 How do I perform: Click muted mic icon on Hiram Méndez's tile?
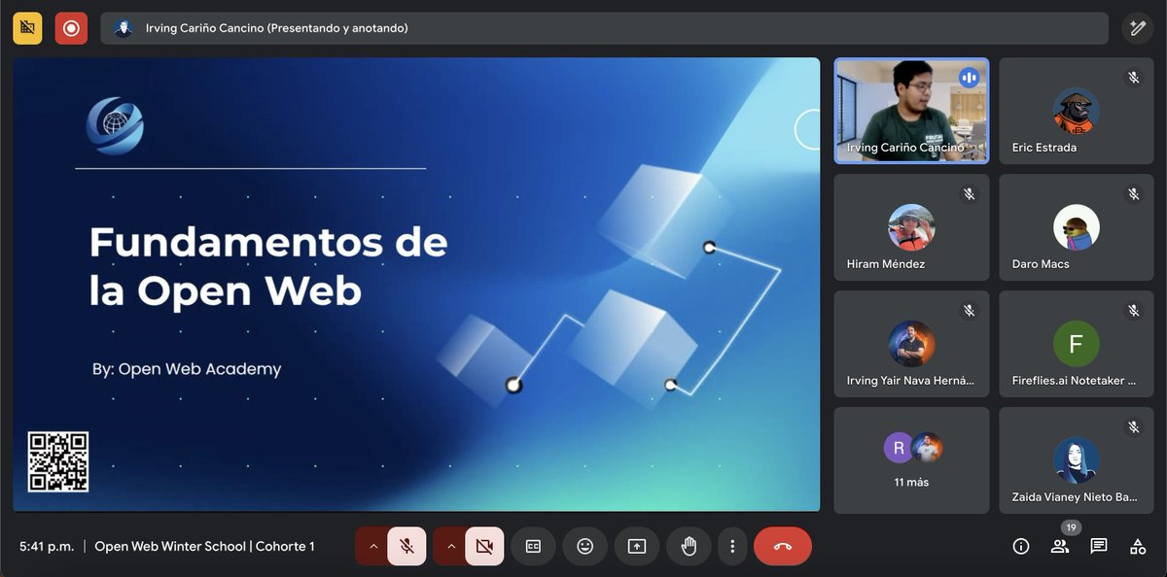point(969,194)
